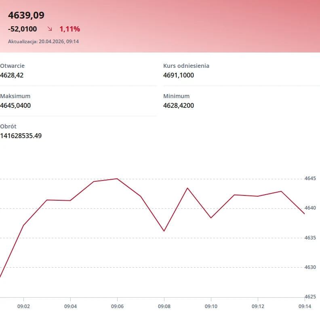The height and width of the screenshot is (319, 320).
Task: Click the 09:04 time axis label
Action: click(70, 306)
